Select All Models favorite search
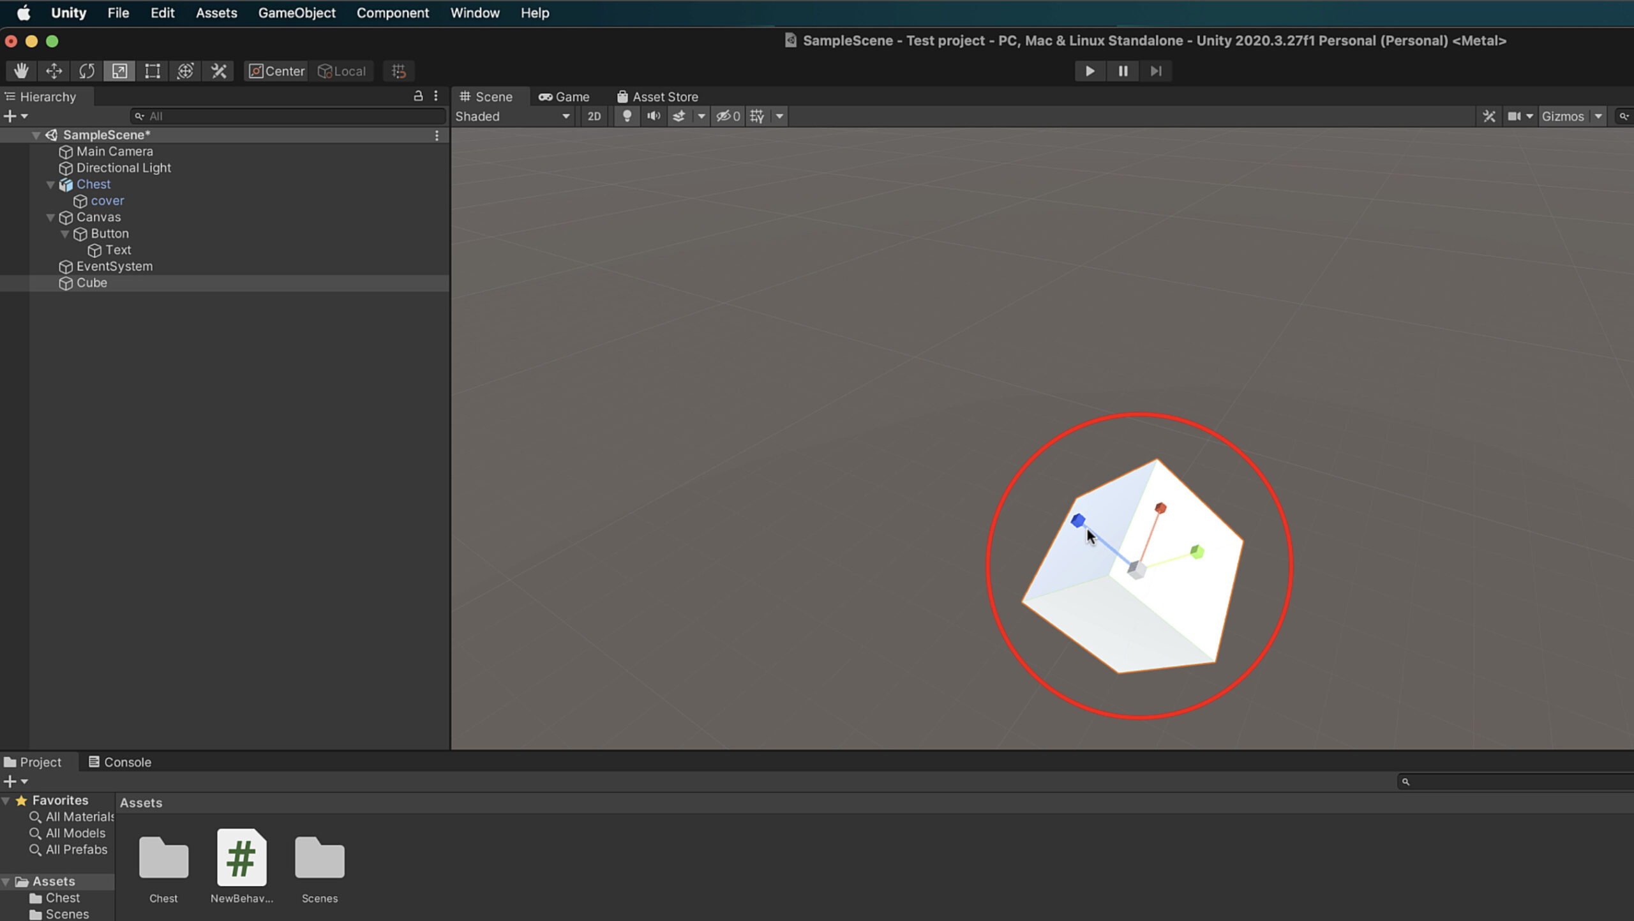The height and width of the screenshot is (921, 1634). tap(67, 834)
